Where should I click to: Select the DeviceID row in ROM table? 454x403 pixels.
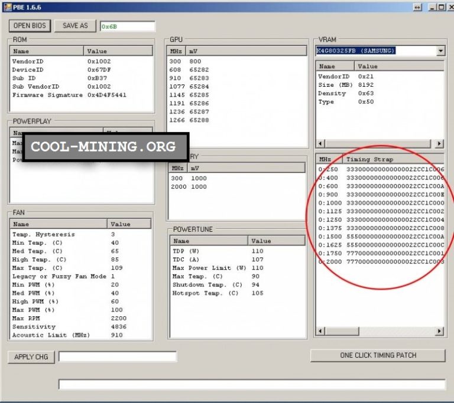47,70
